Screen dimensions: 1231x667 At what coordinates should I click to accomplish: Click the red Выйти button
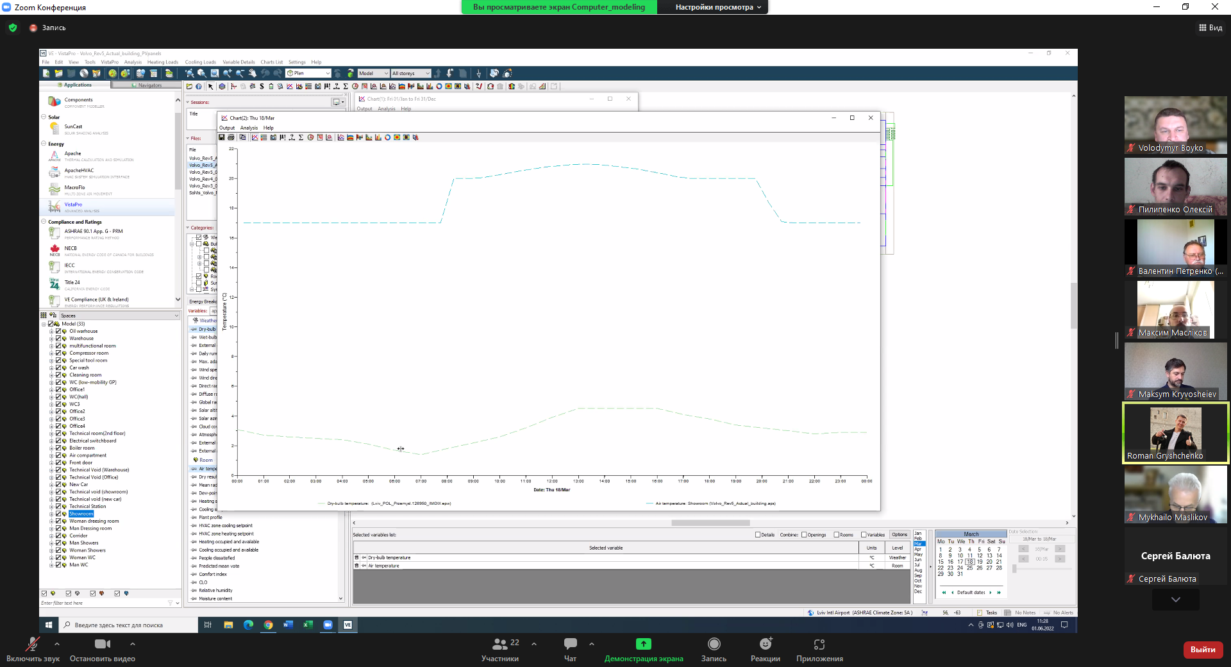[x=1202, y=650]
